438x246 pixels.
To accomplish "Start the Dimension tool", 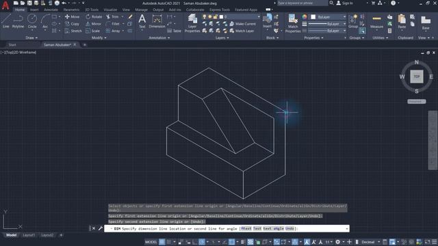I will coord(157,21).
